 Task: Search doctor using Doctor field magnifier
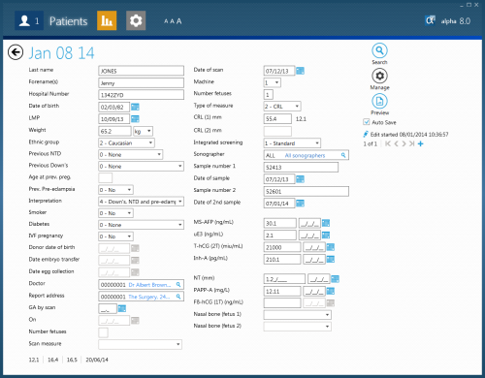click(x=178, y=285)
